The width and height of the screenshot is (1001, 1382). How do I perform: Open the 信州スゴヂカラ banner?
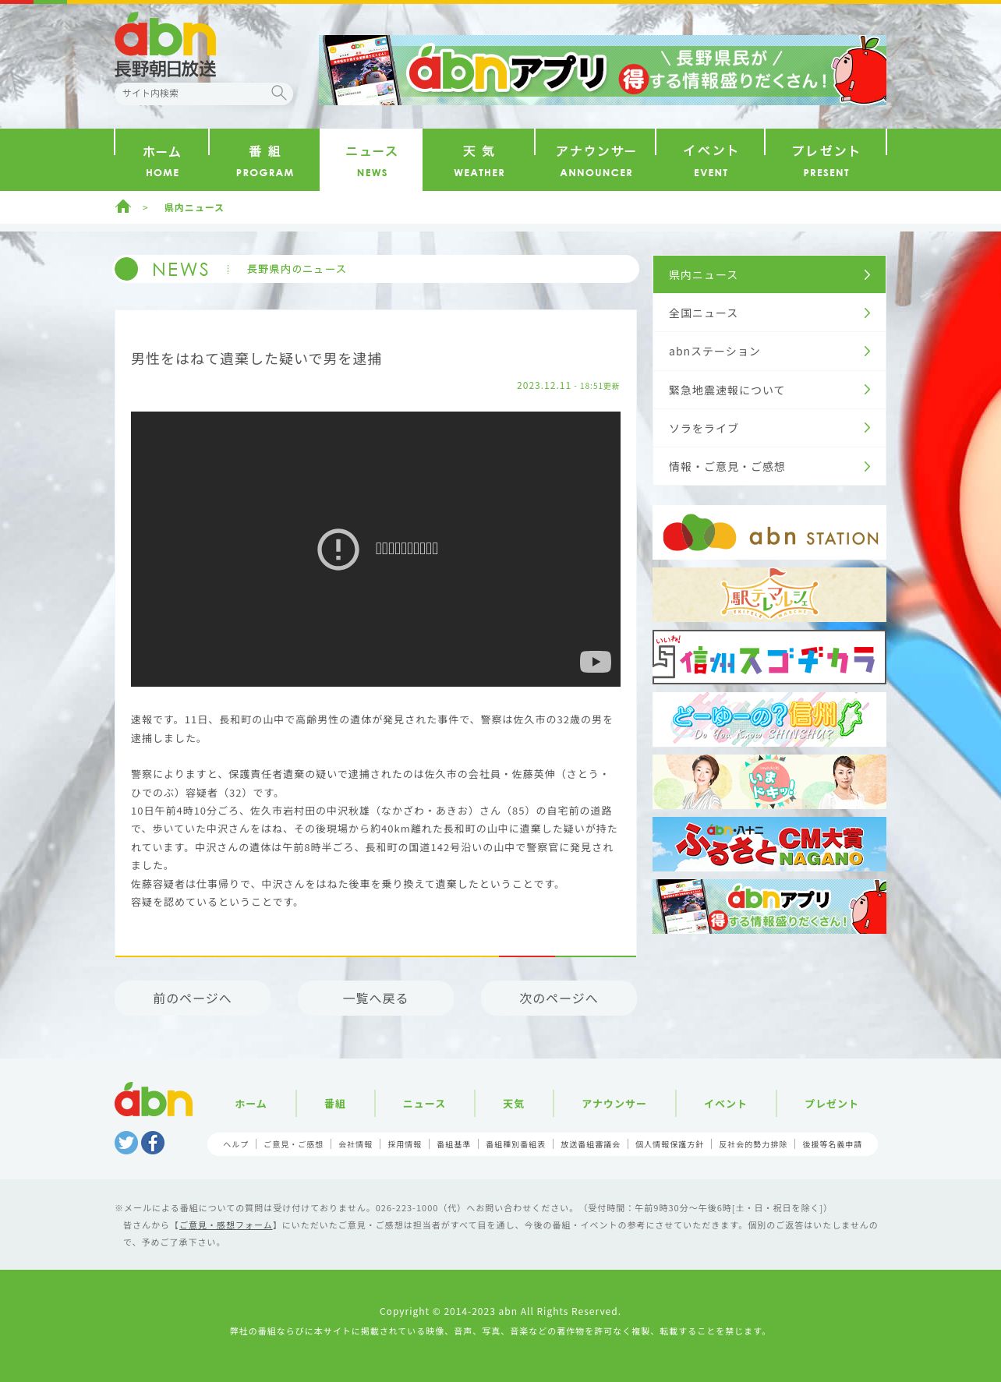(x=769, y=657)
